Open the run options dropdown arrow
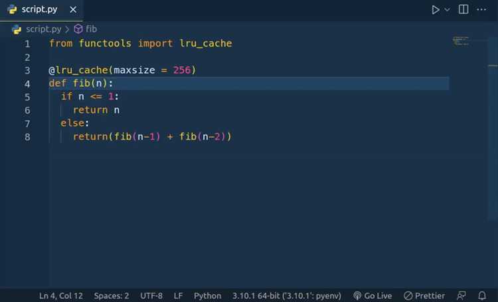498x302 pixels. click(447, 10)
